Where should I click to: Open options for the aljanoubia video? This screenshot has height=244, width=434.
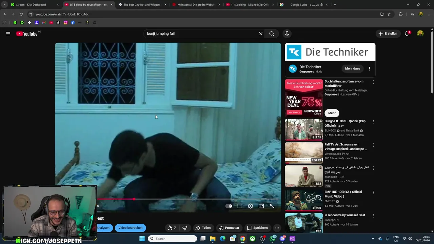tap(374, 168)
